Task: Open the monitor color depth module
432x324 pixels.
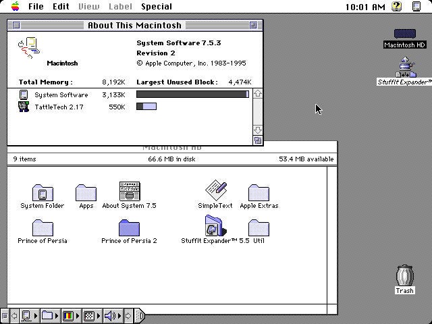Action: click(x=71, y=316)
